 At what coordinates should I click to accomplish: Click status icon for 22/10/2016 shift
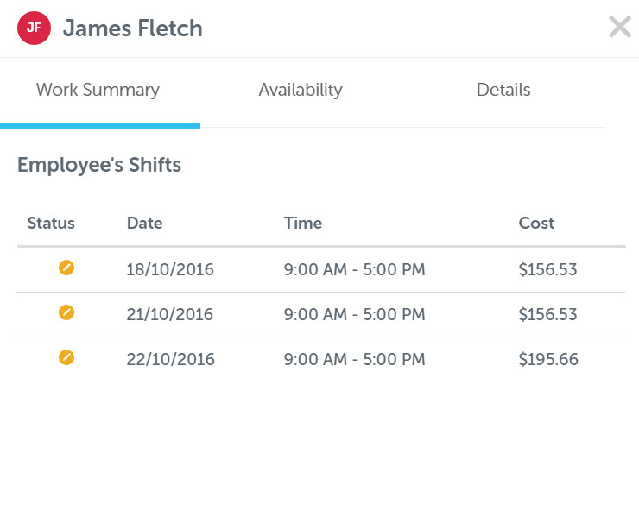point(66,357)
